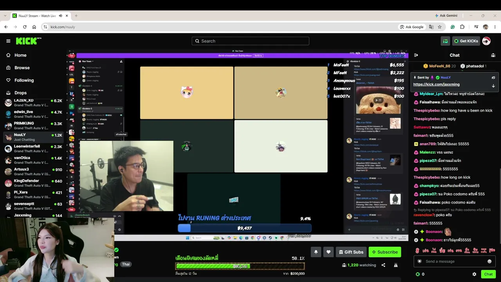This screenshot has width=501, height=282.
Task: Open Pi_Xers channel in sidebar
Action: point(33,195)
